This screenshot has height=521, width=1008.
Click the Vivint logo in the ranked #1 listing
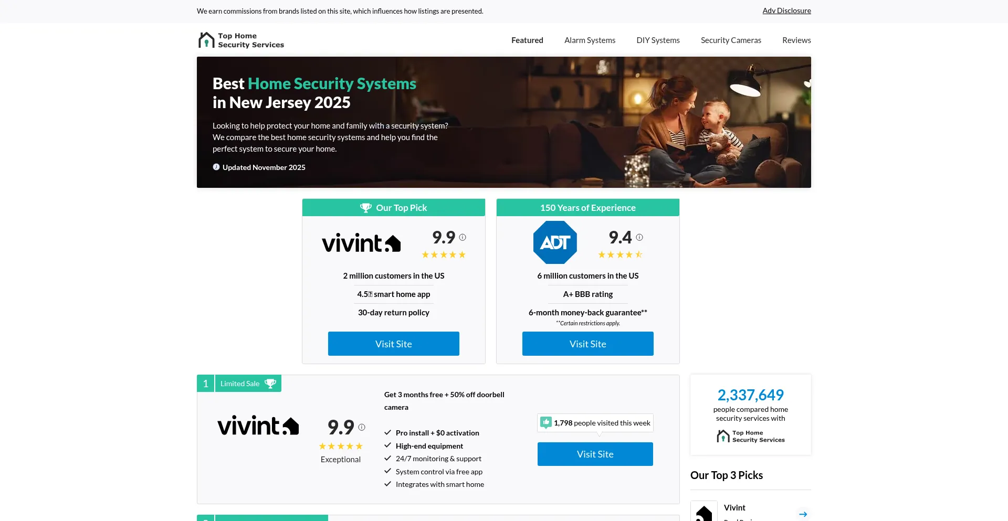pos(258,426)
